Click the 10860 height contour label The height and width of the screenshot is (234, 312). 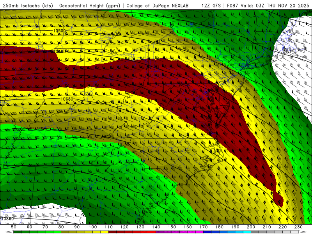pos(7,219)
